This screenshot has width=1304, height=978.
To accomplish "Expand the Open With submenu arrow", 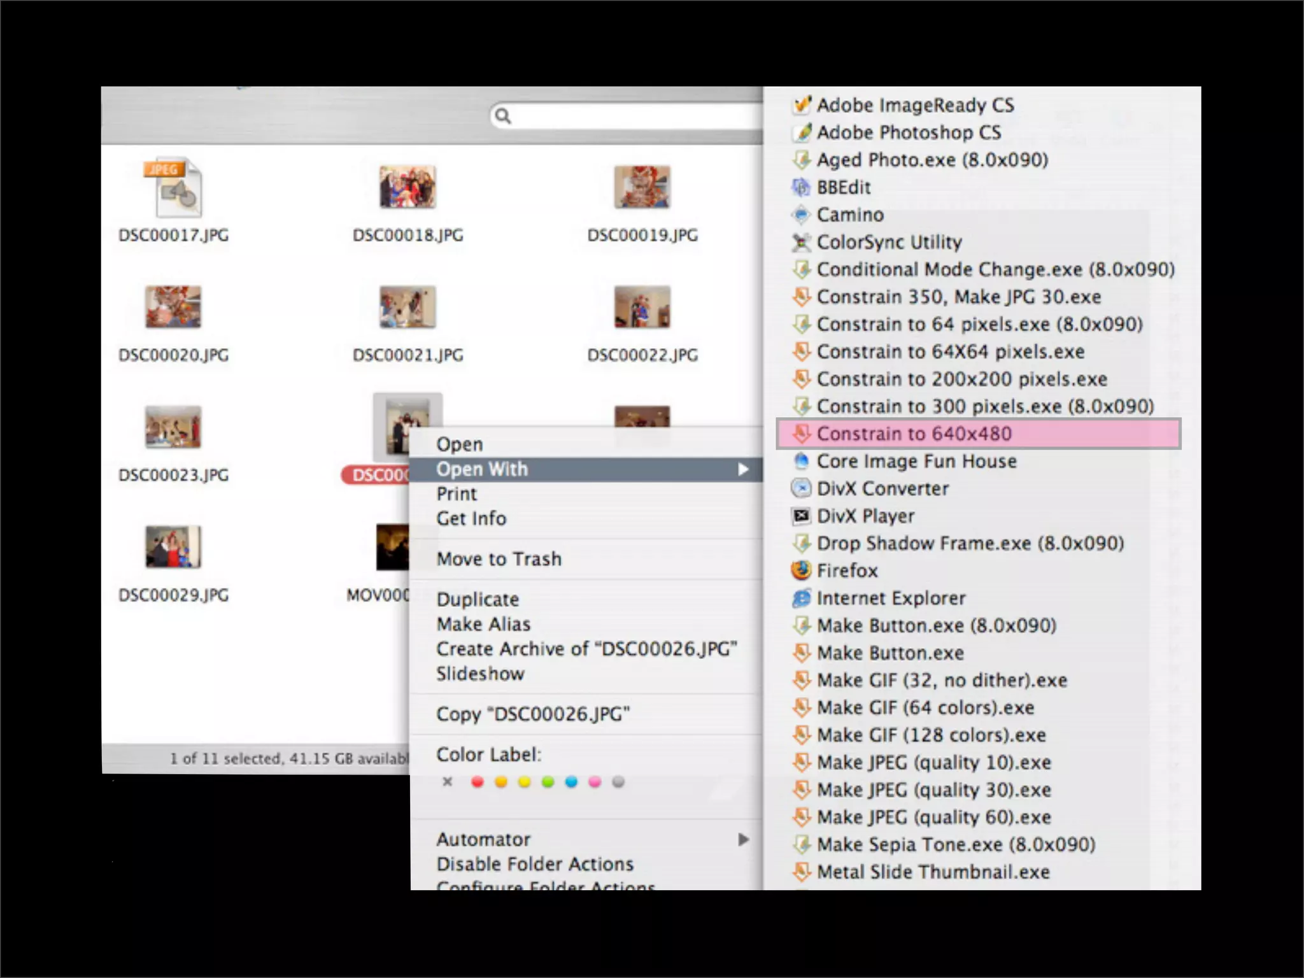I will [x=742, y=469].
